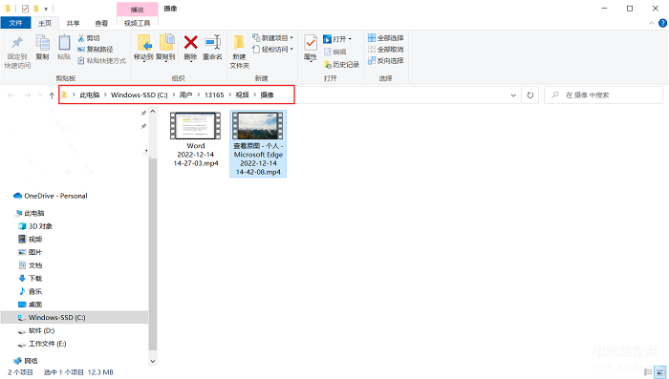The width and height of the screenshot is (669, 379).
Task: Select drive E: in navigation pane
Action: (x=42, y=344)
